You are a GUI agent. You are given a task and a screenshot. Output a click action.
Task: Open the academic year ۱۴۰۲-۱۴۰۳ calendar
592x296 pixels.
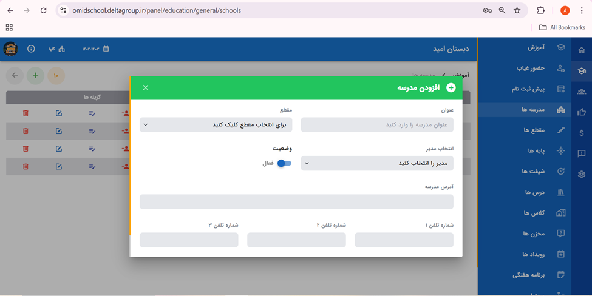coord(96,49)
